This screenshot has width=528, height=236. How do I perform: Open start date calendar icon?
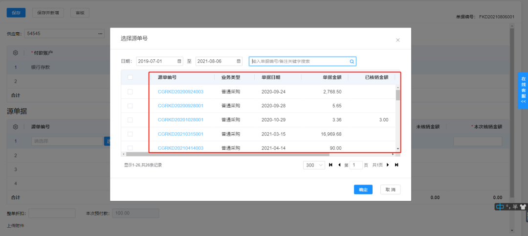click(x=179, y=61)
